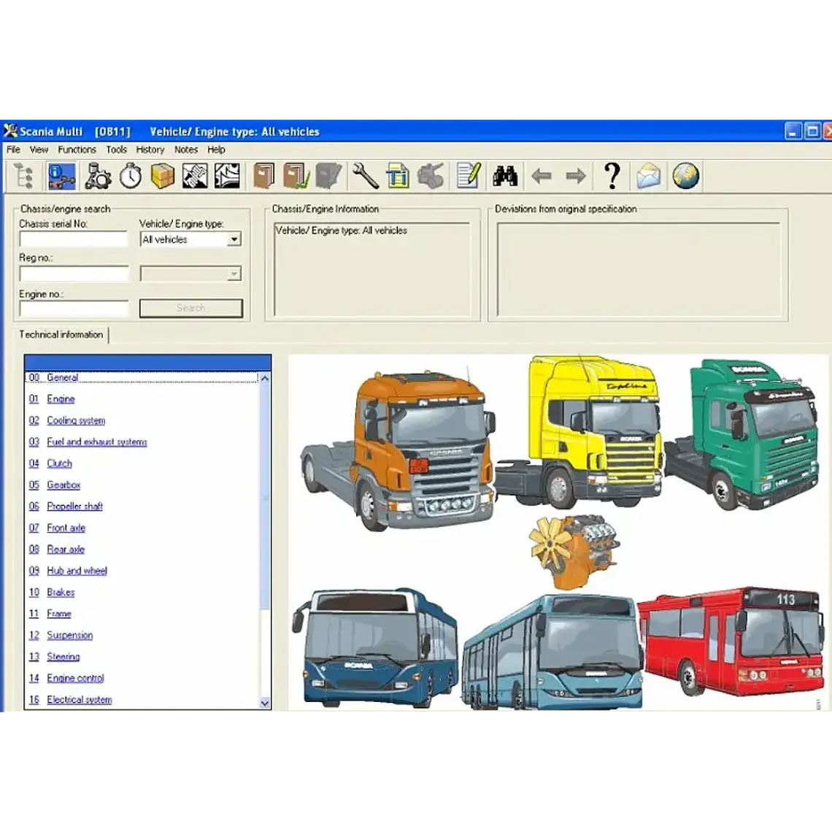
Task: Open the piston and gear parts icon
Action: click(x=99, y=176)
